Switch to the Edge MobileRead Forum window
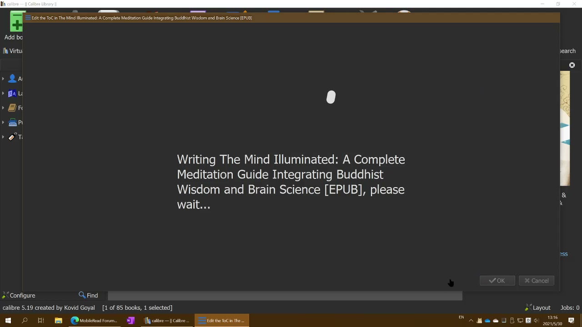 coord(94,321)
